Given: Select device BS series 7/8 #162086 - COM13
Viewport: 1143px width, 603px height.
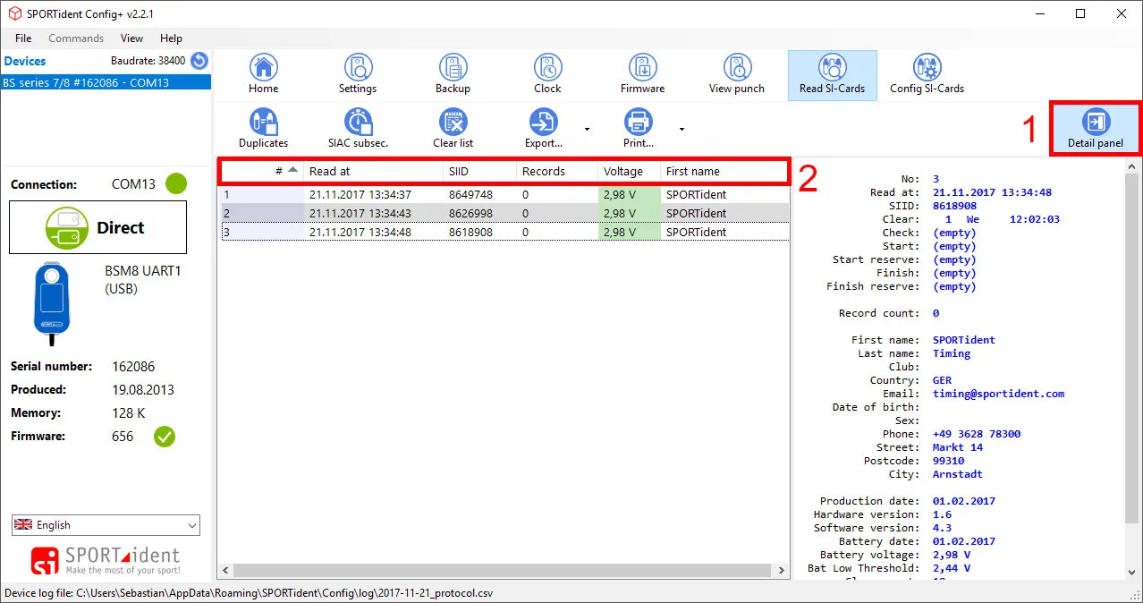Looking at the screenshot, I should (106, 82).
